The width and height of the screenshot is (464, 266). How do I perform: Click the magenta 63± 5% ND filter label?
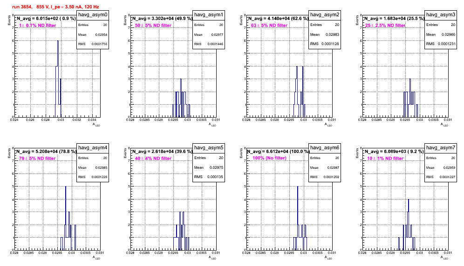pyautogui.click(x=269, y=26)
